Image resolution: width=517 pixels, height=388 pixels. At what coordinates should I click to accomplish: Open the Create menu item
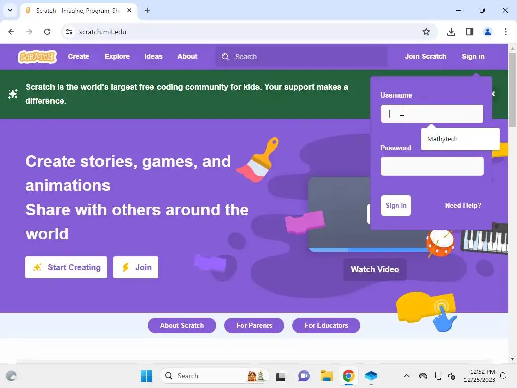click(78, 57)
